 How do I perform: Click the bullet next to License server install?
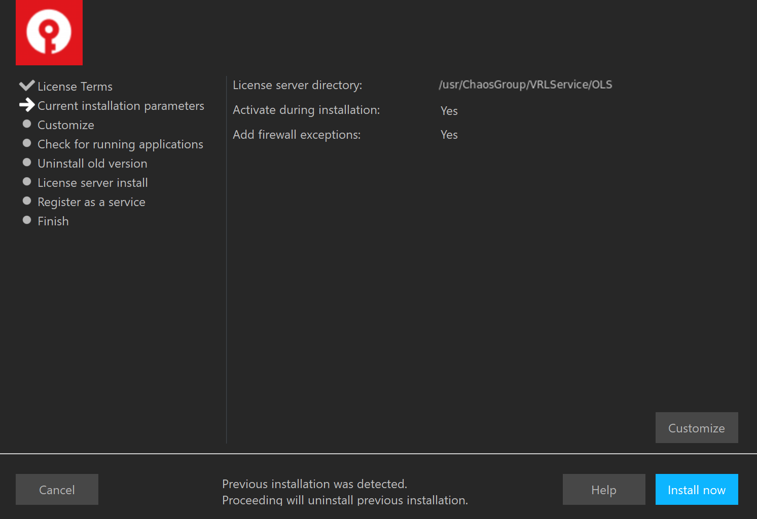point(27,181)
